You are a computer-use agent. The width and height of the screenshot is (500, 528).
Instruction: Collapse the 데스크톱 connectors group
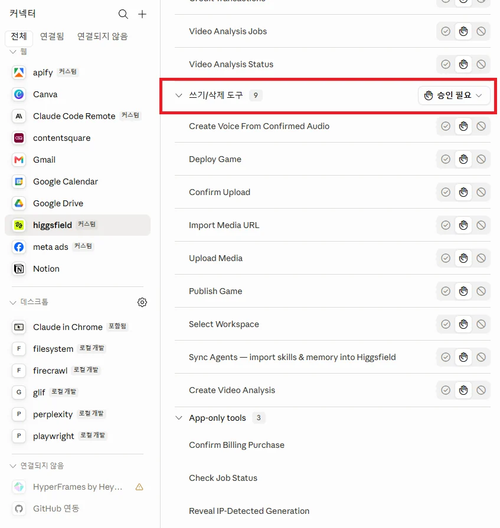(13, 302)
